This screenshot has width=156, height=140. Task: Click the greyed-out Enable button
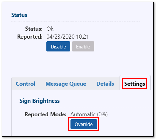click(83, 46)
